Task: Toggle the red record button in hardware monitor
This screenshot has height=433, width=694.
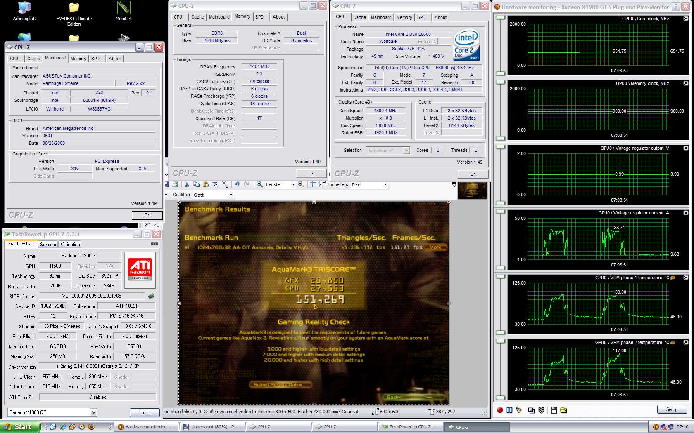Action: [x=500, y=410]
